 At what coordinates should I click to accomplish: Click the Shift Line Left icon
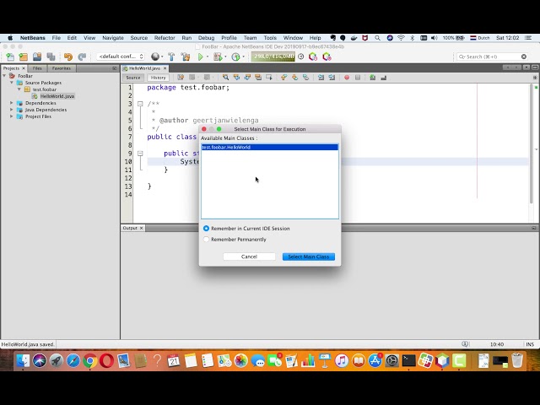tap(321, 78)
